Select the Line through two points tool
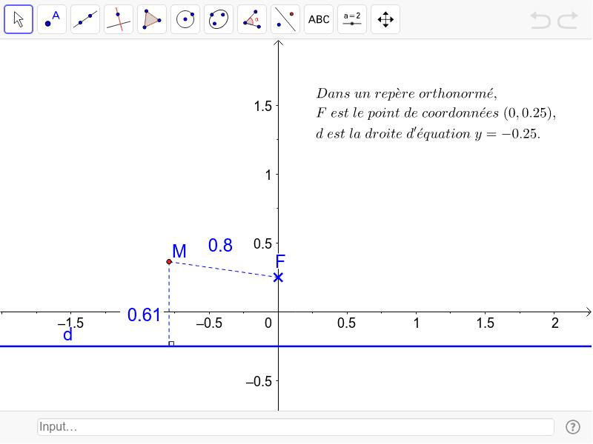The image size is (593, 444). coord(85,19)
